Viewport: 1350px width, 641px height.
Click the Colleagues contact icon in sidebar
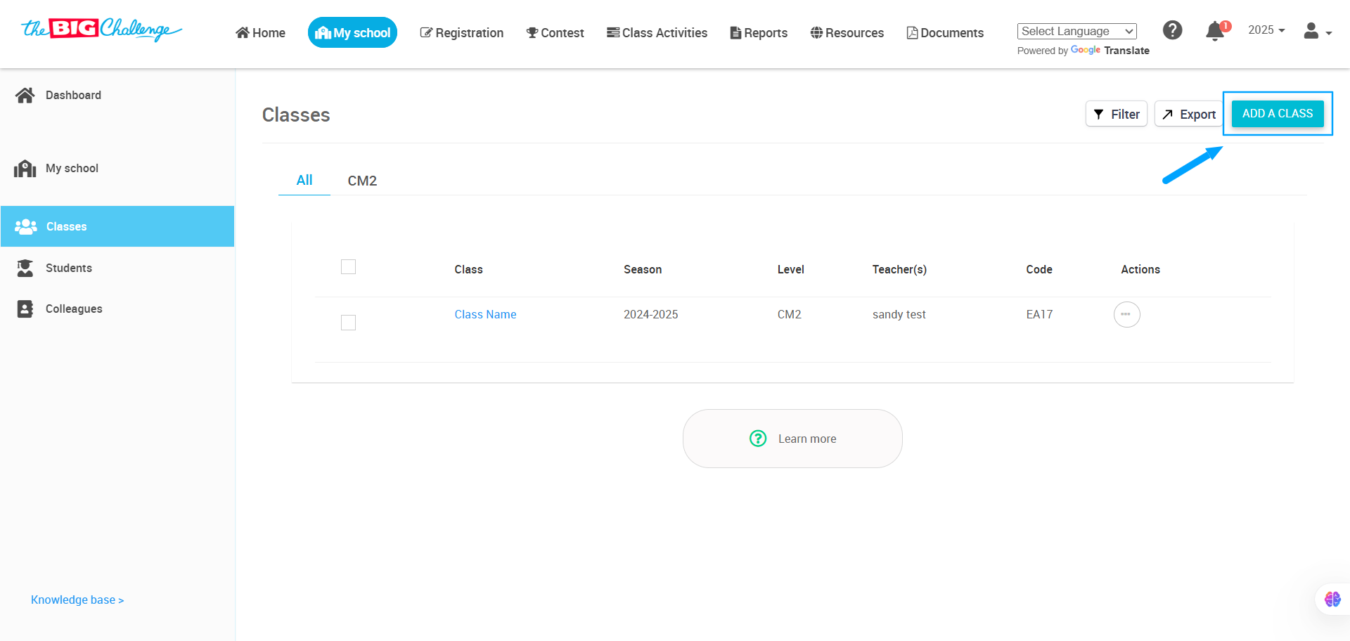click(x=25, y=309)
